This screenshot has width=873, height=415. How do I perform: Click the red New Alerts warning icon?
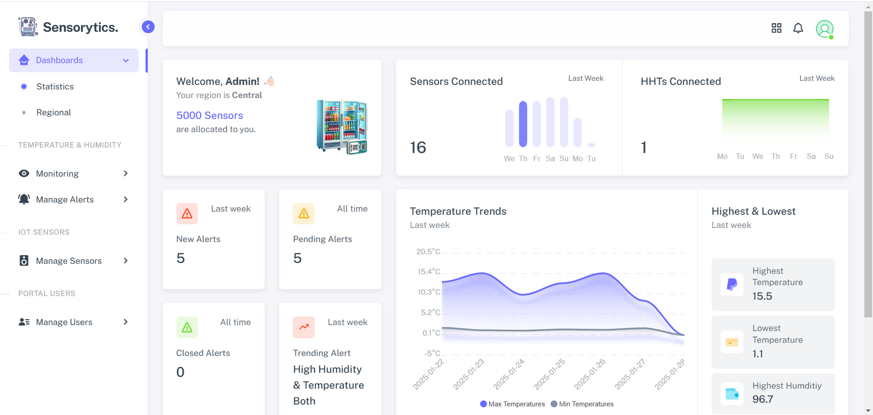tap(187, 213)
